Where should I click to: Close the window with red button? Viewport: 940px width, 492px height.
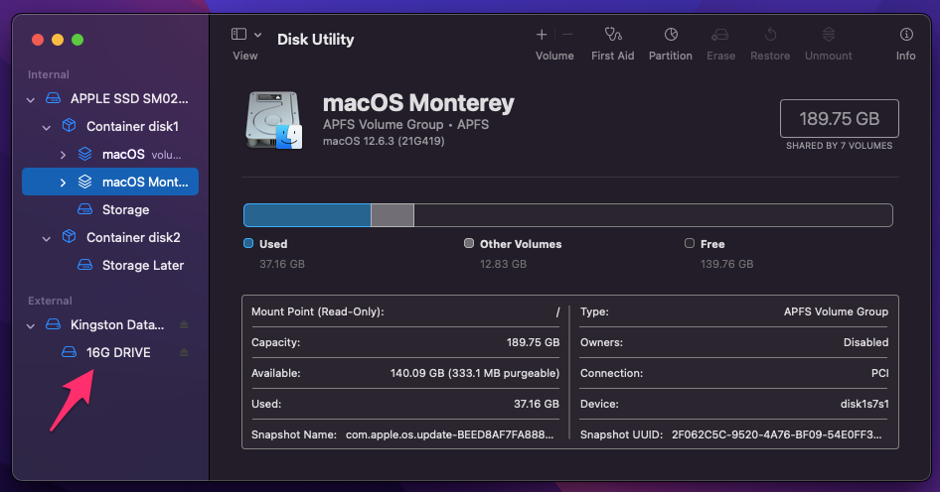(x=38, y=40)
